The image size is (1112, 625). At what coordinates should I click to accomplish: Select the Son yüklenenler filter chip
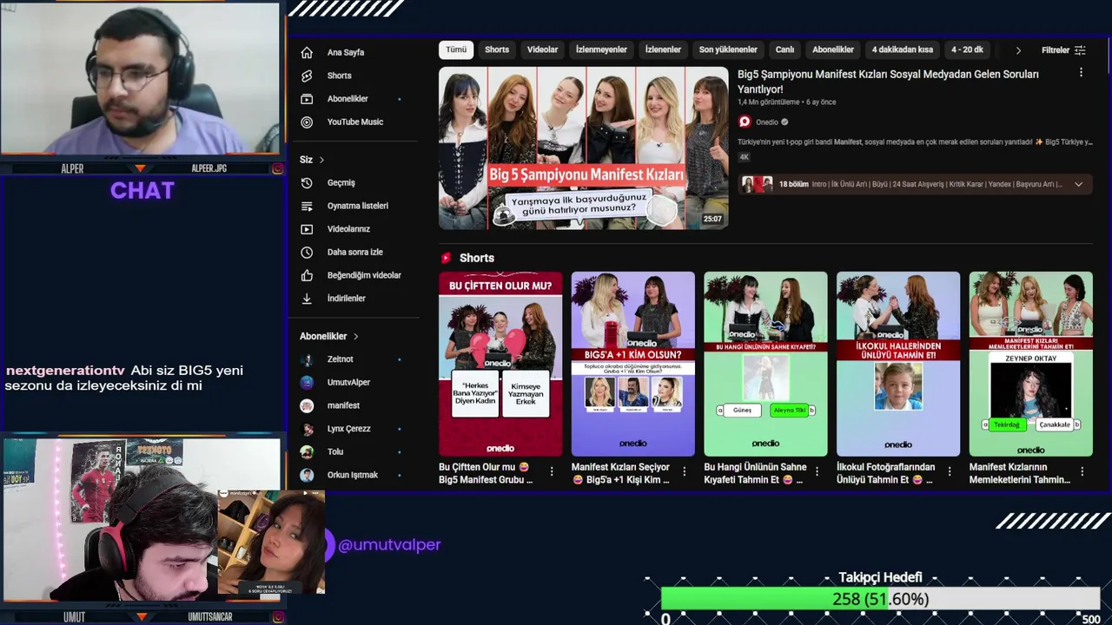pyautogui.click(x=728, y=50)
